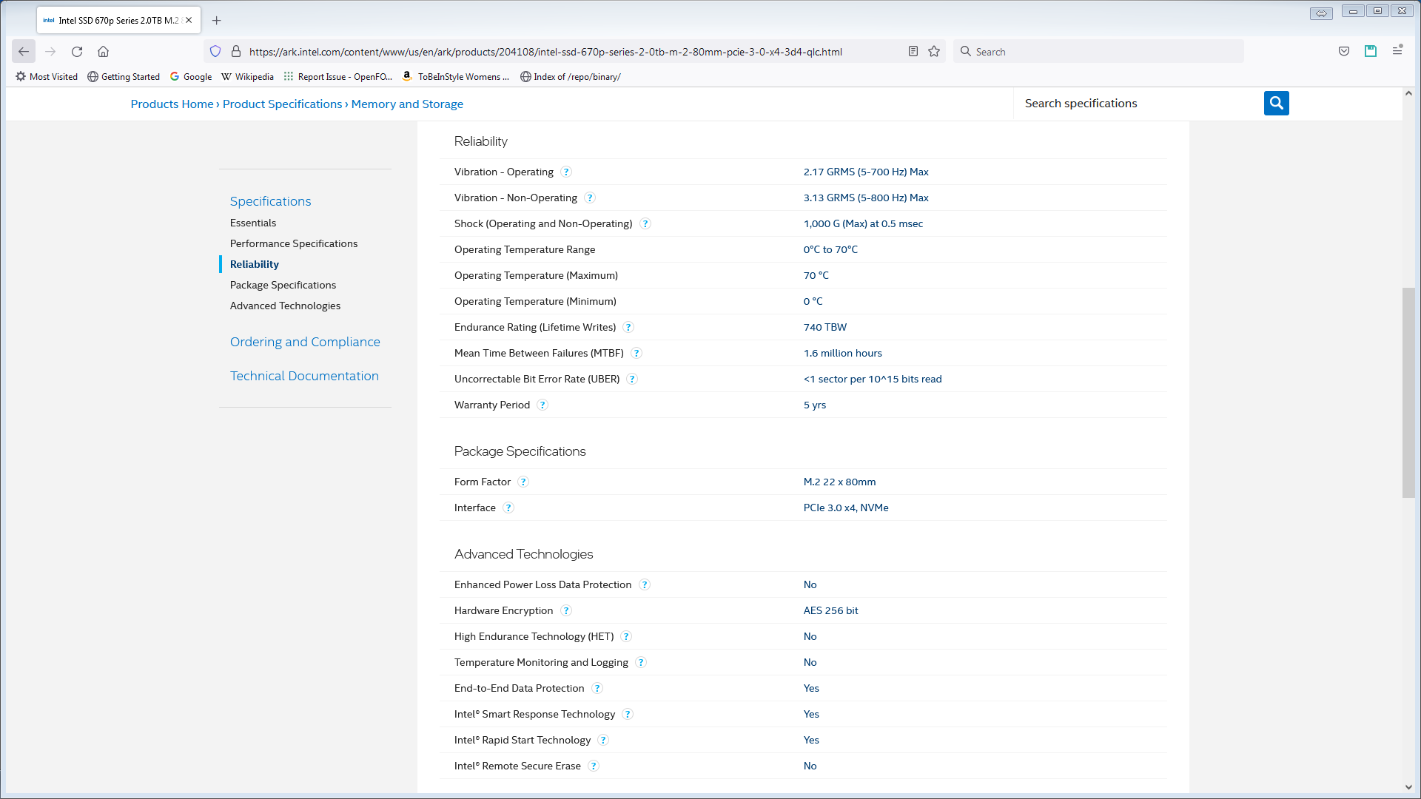Click the browser Back arrow button
Viewport: 1421px width, 799px height.
(x=24, y=52)
